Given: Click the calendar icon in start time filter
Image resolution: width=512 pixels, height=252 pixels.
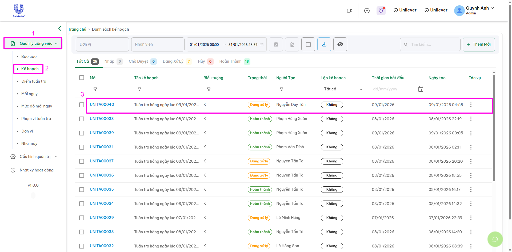Looking at the screenshot, I should (x=421, y=89).
